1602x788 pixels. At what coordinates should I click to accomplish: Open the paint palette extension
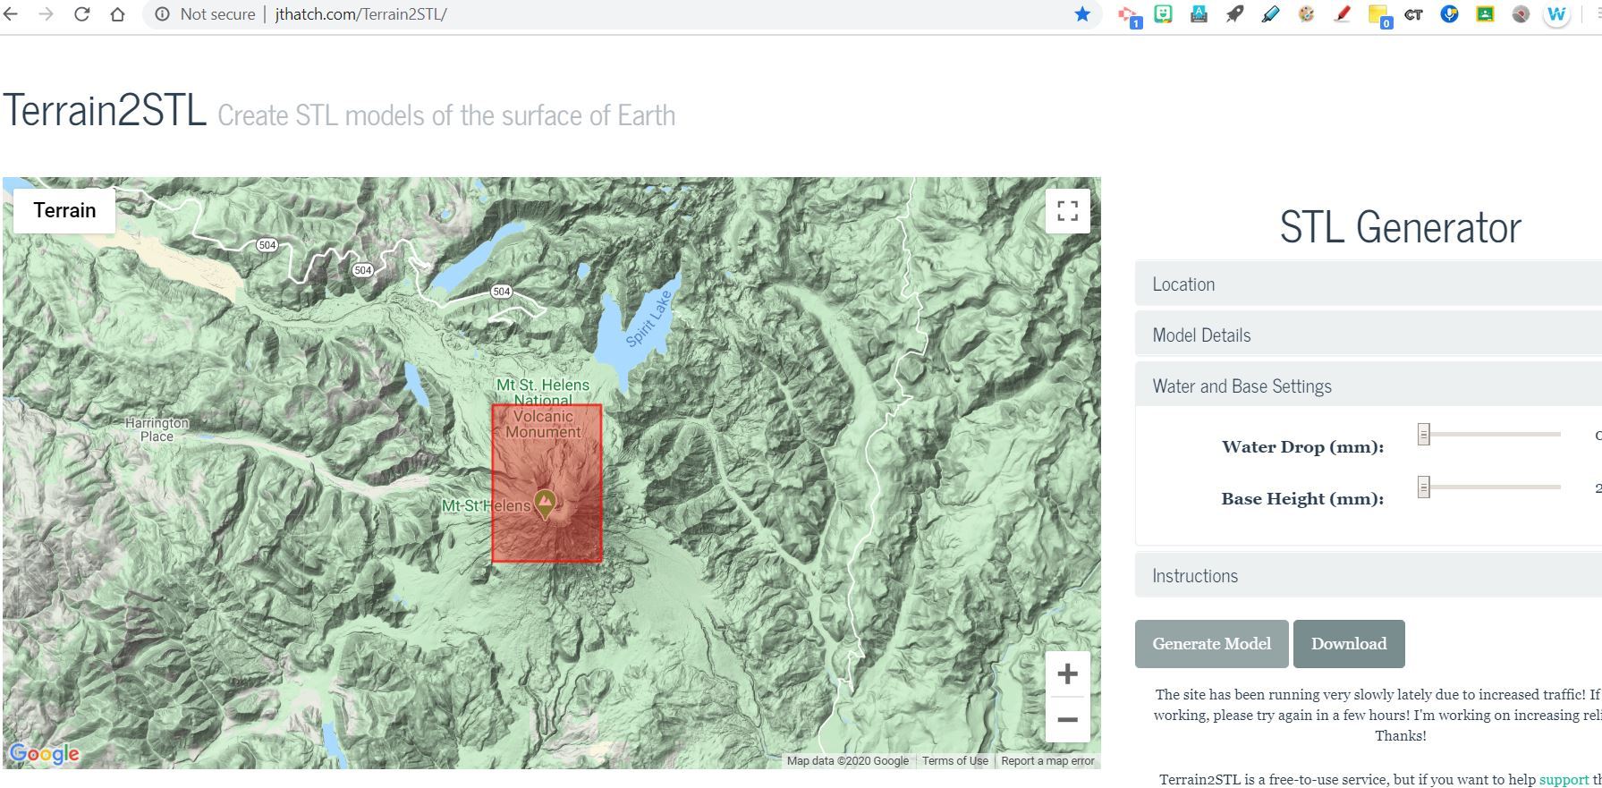pos(1306,14)
